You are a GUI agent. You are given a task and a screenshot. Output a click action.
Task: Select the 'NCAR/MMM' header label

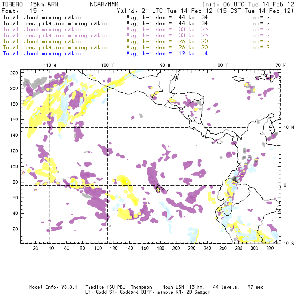pyautogui.click(x=104, y=4)
